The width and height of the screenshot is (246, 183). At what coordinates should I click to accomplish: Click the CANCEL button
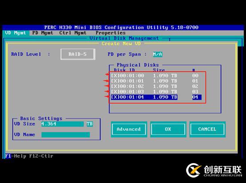(x=207, y=129)
